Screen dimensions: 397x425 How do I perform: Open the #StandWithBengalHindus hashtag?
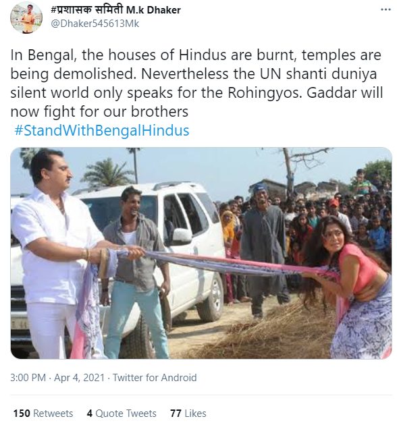[102, 130]
